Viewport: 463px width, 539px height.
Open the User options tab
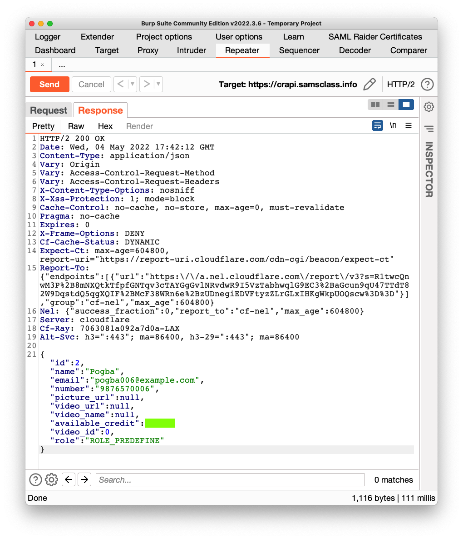pyautogui.click(x=239, y=37)
